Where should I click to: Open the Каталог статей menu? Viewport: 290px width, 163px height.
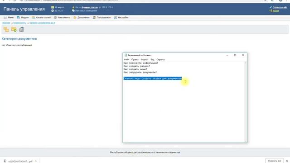pos(41,17)
